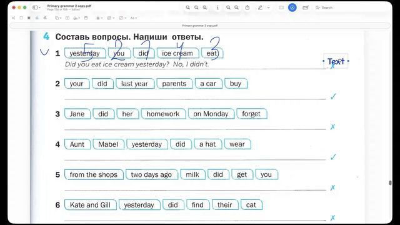This screenshot has height=225, width=400.
Task: Select the Redact tool
Action: (x=29, y=18)
